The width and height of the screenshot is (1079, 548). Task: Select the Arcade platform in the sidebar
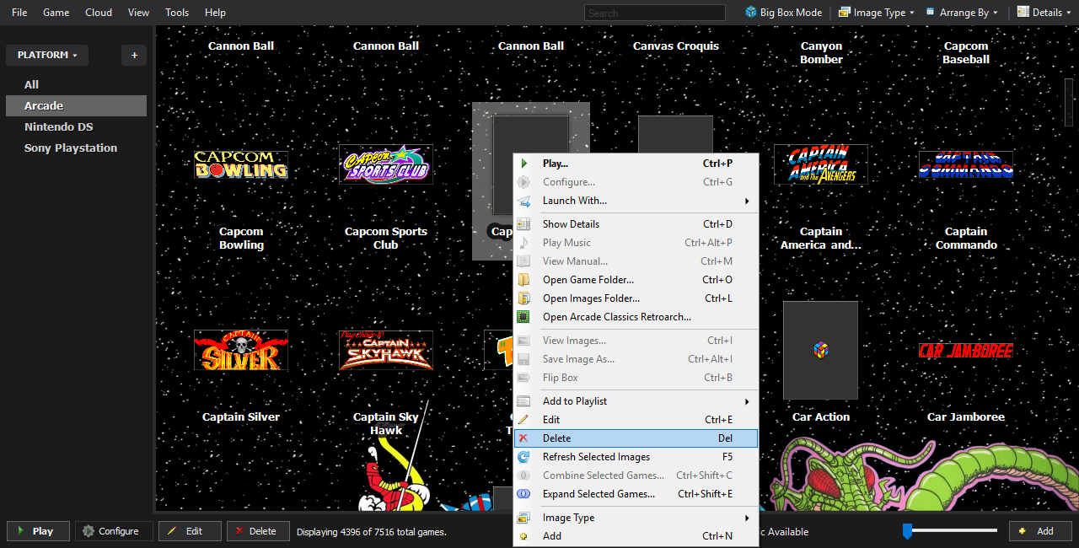coord(76,105)
